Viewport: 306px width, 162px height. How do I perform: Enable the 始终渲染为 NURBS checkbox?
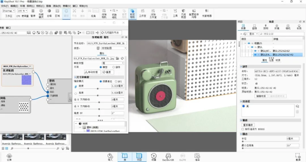(x=243, y=129)
